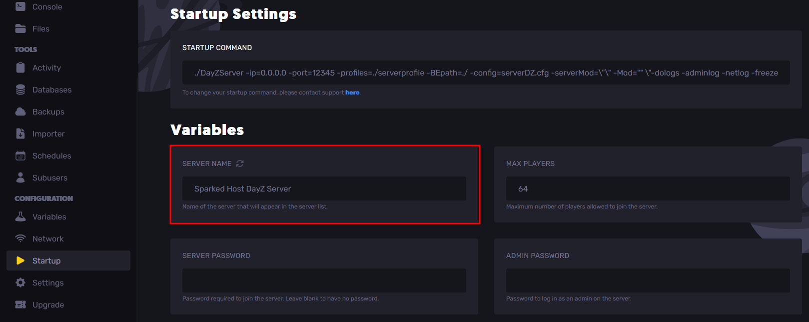Click the Activity clipboard icon
This screenshot has height=322, width=809.
pyautogui.click(x=20, y=67)
